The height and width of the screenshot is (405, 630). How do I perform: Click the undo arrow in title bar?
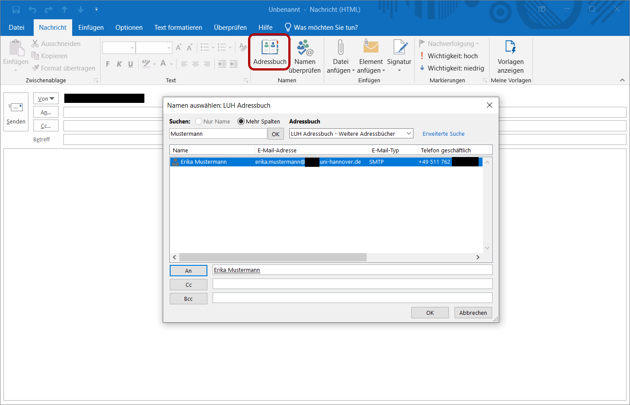tap(32, 9)
